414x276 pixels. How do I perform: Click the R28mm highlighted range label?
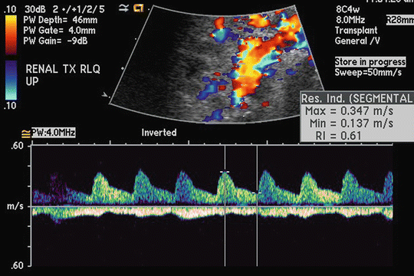(x=400, y=20)
